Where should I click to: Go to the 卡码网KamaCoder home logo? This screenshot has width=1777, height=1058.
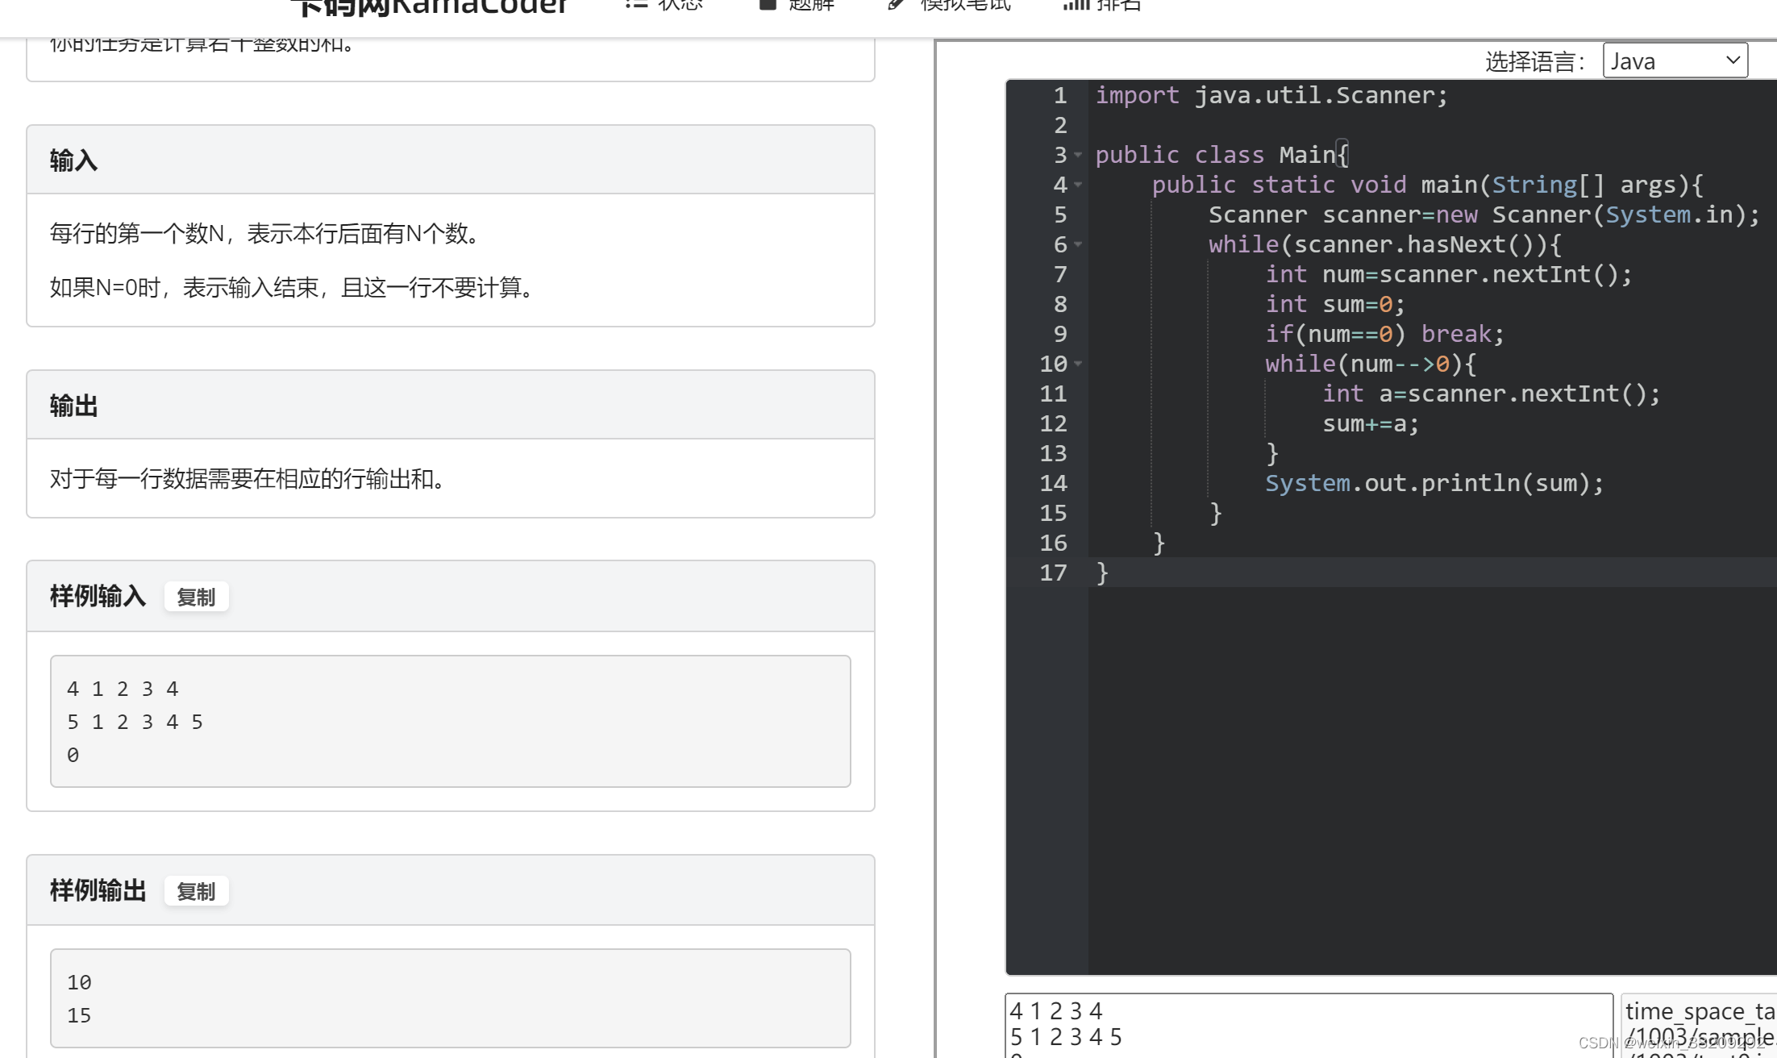pyautogui.click(x=430, y=7)
